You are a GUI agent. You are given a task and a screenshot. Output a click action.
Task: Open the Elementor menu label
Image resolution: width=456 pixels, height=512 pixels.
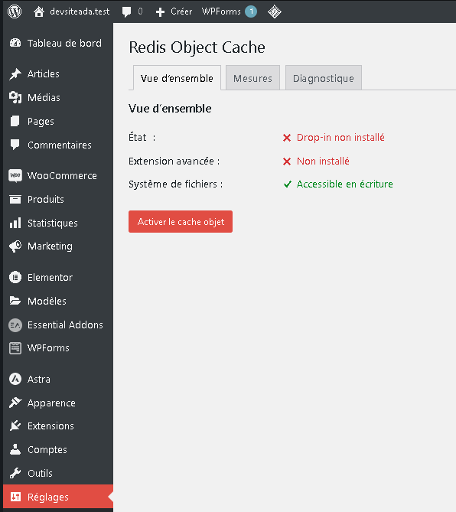click(x=50, y=278)
